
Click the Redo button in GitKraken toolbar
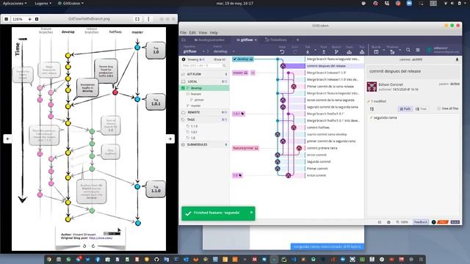tap(295, 51)
